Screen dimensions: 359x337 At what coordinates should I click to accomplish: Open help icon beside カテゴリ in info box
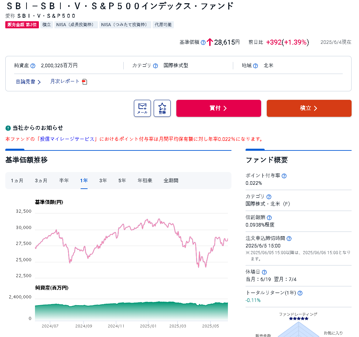tap(155, 66)
